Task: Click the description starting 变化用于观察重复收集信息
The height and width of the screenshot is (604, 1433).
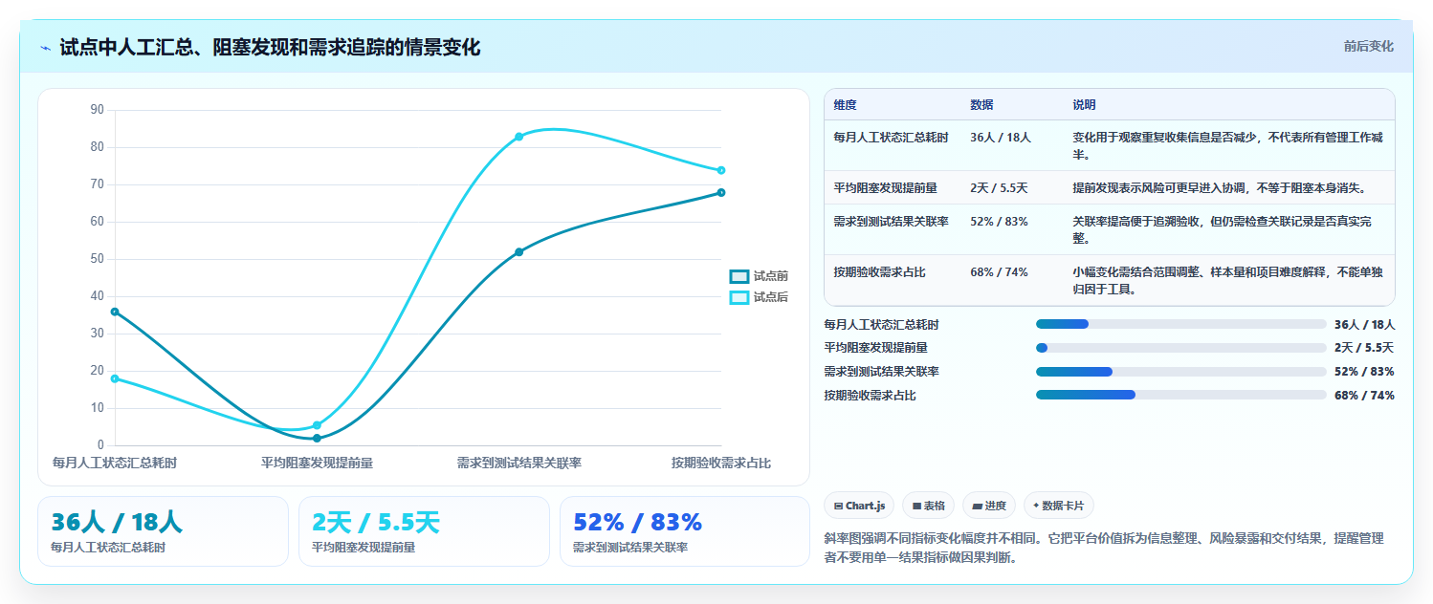Action: [x=1227, y=146]
